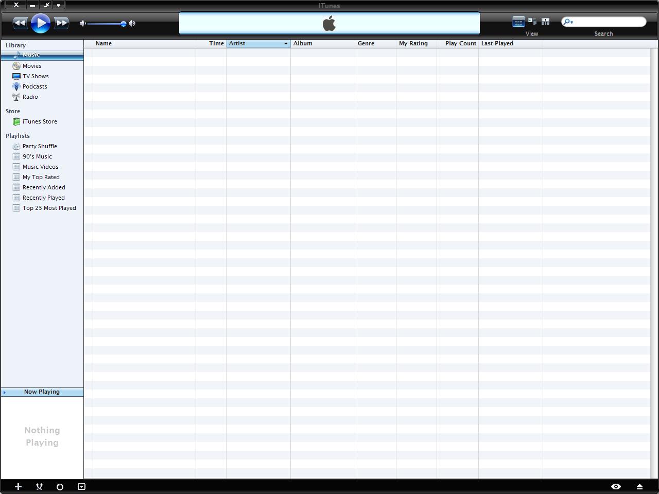Click the vertical scrollbar track
This screenshot has width=659, height=494.
pos(654,262)
